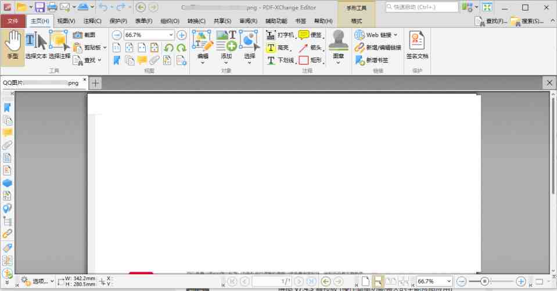Click the Find (查找(F)...) button at top right
This screenshot has height=291, width=557.
click(x=491, y=21)
